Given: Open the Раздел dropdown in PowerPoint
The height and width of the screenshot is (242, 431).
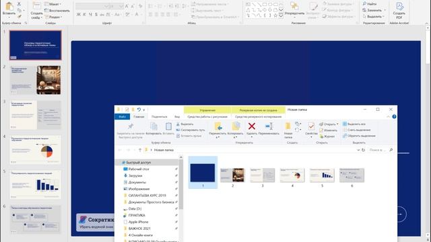Looking at the screenshot, I should pos(53,17).
